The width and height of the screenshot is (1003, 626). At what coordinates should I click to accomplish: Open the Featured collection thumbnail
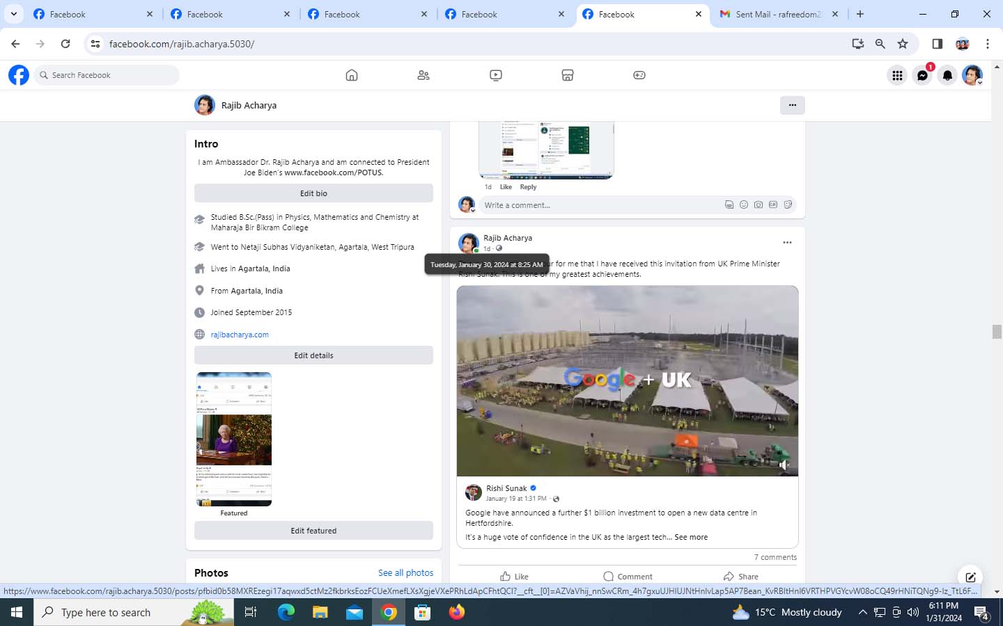point(234,439)
